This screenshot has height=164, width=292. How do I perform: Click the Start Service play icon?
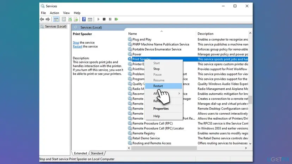tap(98, 19)
